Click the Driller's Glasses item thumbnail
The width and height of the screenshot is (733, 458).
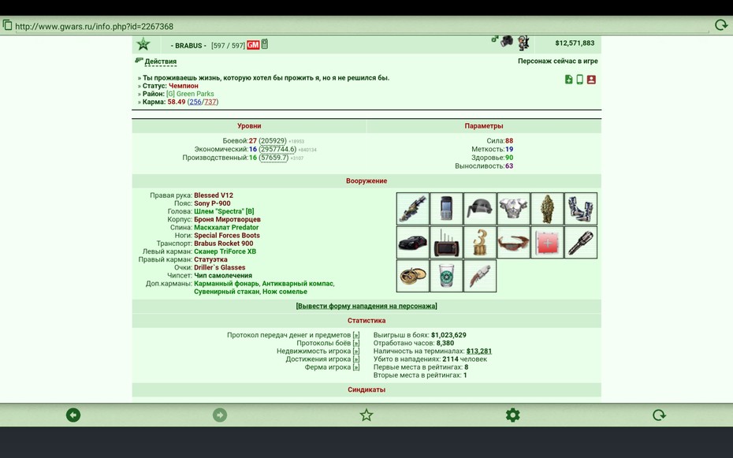[514, 243]
